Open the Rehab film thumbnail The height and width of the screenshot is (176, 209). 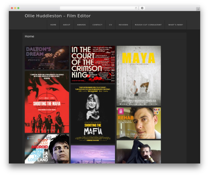pos(139,123)
